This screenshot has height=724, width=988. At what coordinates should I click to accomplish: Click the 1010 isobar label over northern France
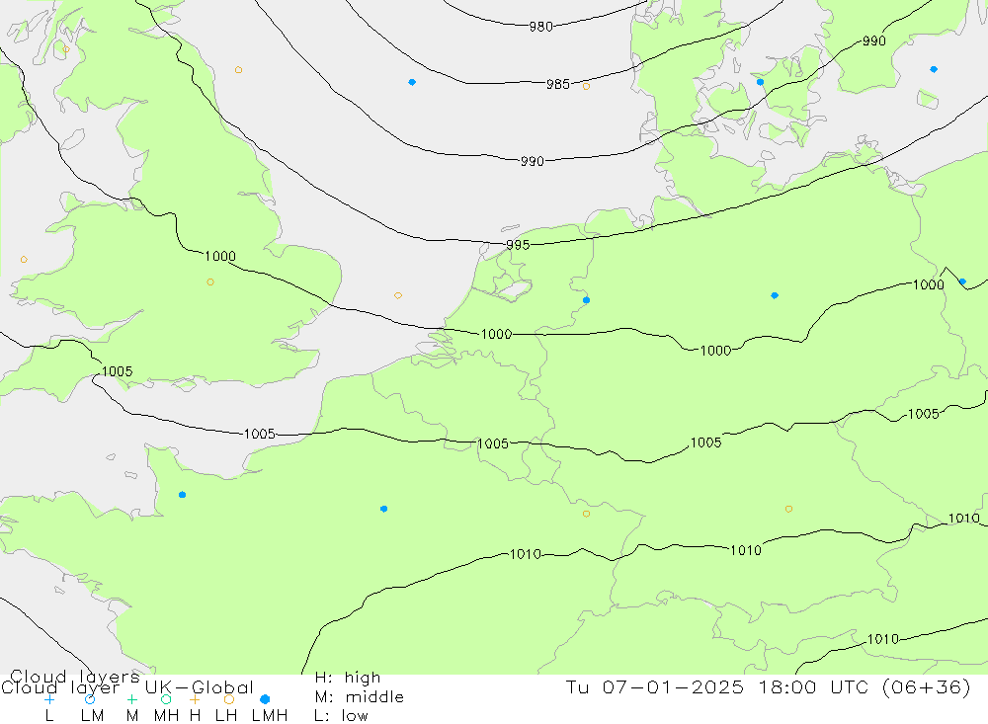tap(526, 554)
